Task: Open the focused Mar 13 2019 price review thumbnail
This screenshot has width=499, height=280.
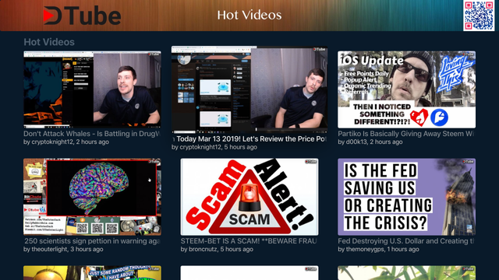Action: (249, 89)
